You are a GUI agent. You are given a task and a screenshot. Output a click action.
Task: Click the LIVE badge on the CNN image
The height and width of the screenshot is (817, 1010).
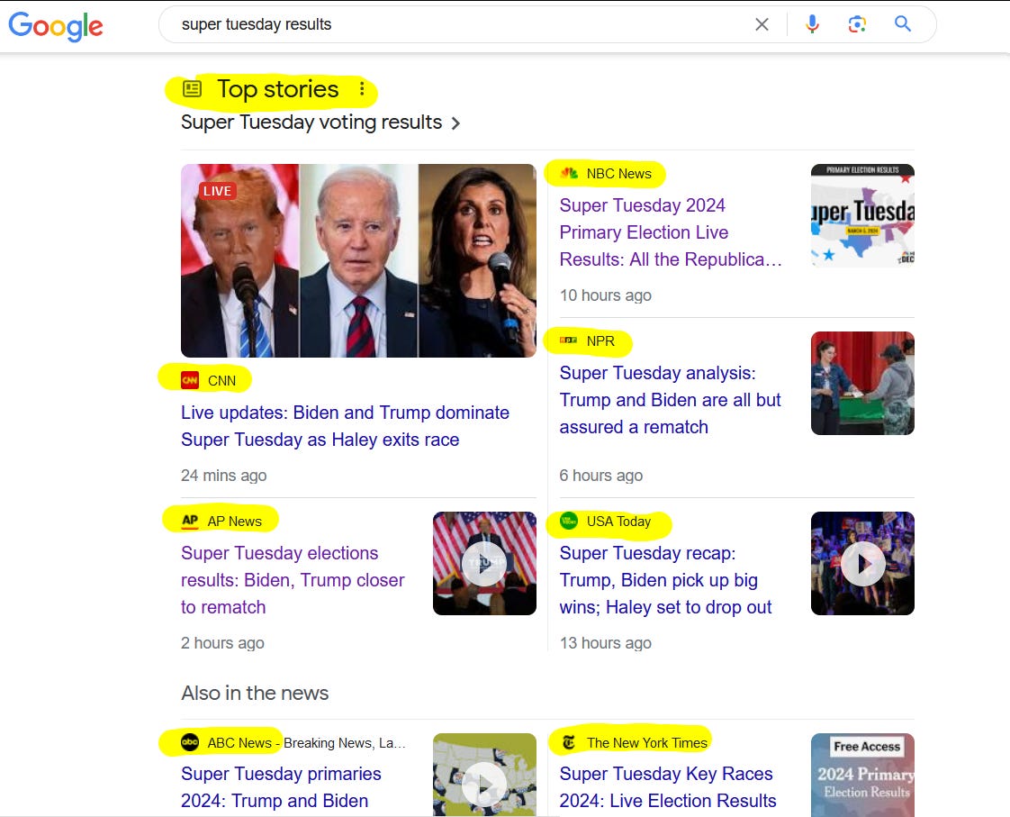pos(217,191)
